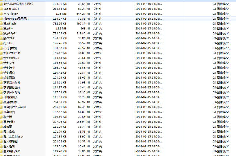Click the 文件夹 type cell in 屏幕抓图 row

pos(98,112)
